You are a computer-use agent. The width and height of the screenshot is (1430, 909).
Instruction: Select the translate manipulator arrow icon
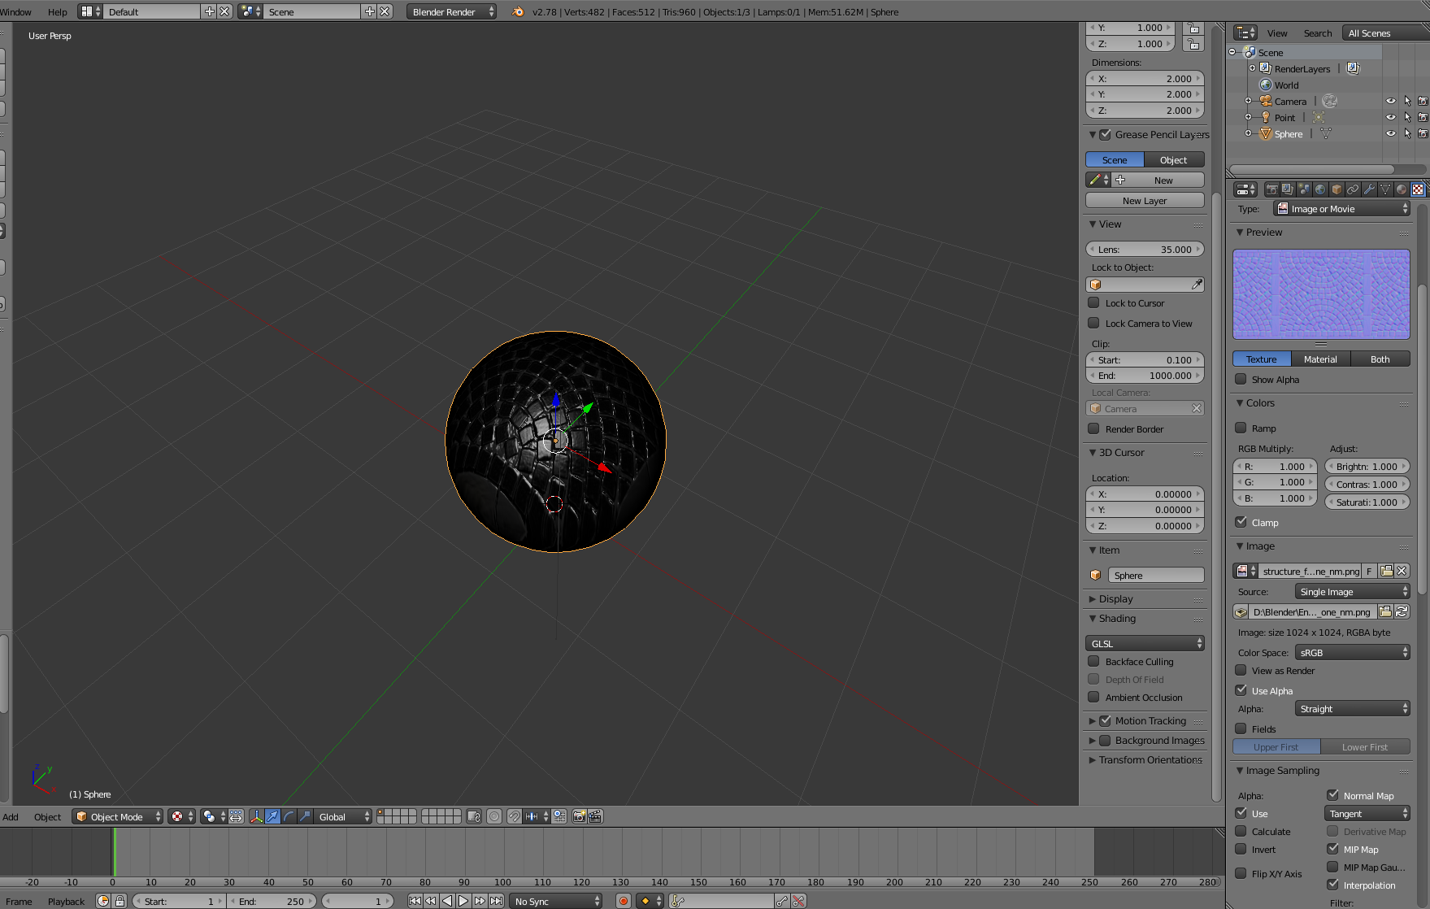tap(272, 816)
